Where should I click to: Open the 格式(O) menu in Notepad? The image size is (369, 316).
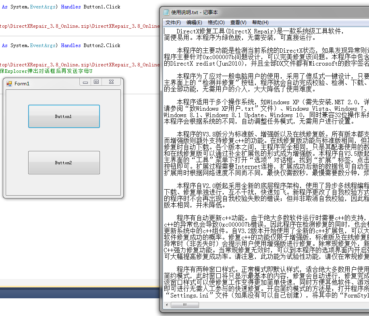[x=216, y=23]
